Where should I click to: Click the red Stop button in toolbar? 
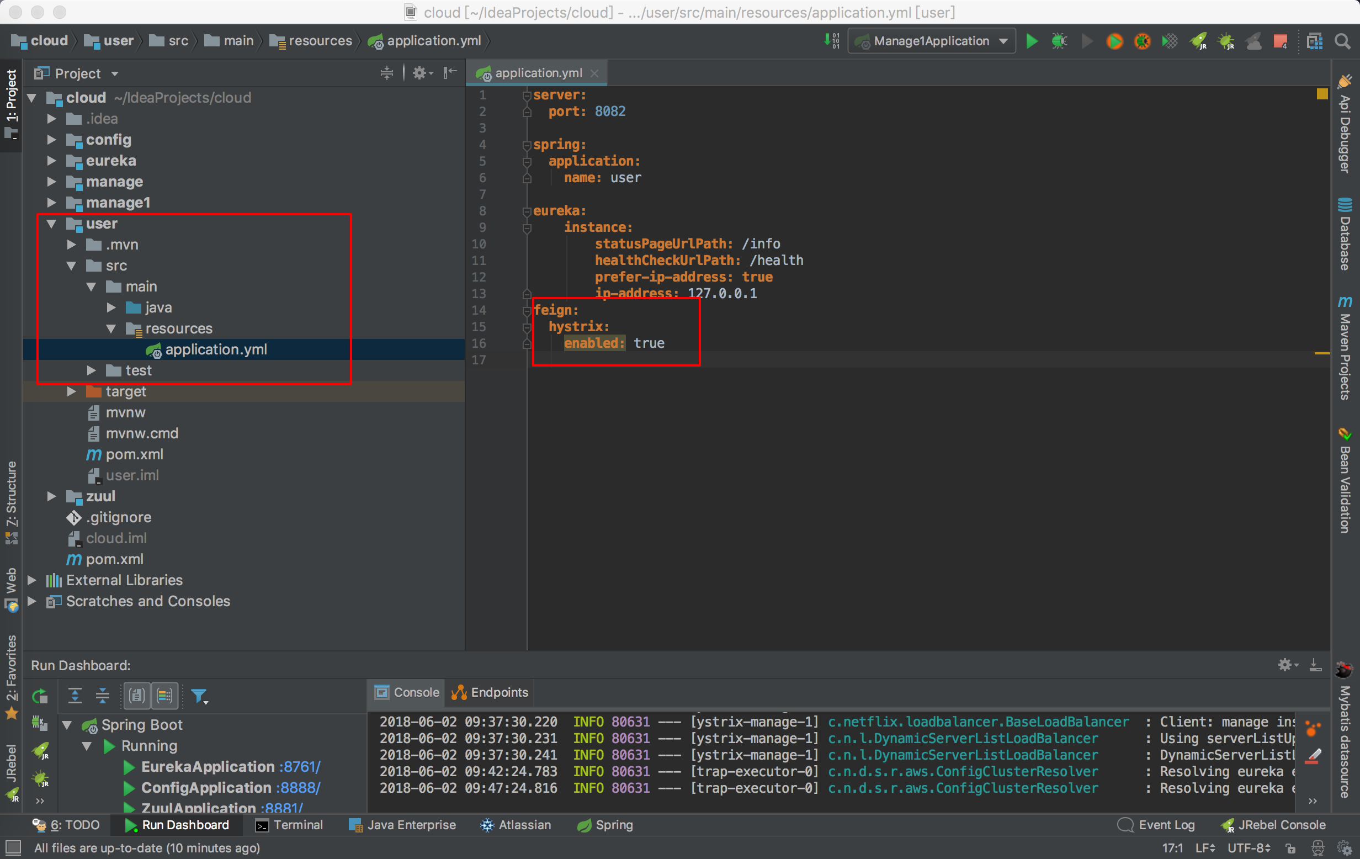point(1280,41)
